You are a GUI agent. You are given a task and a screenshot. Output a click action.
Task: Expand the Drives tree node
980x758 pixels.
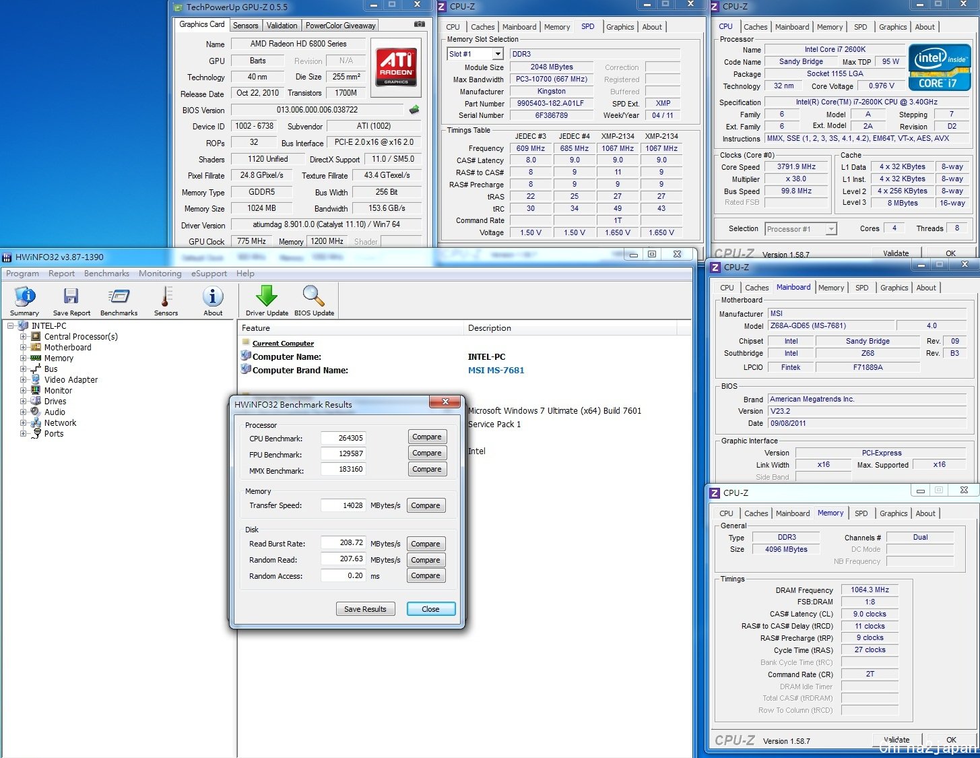(23, 401)
